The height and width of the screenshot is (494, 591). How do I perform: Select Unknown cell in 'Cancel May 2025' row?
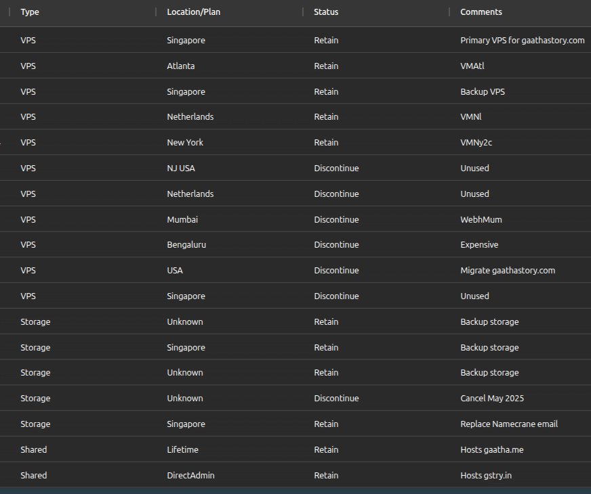(184, 399)
